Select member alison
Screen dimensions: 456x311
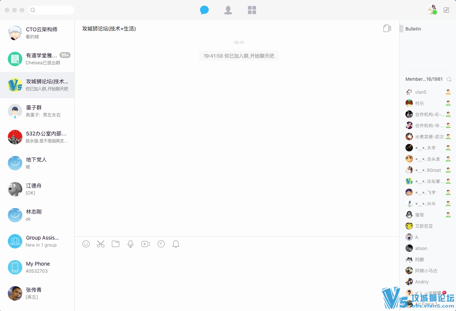(x=428, y=248)
